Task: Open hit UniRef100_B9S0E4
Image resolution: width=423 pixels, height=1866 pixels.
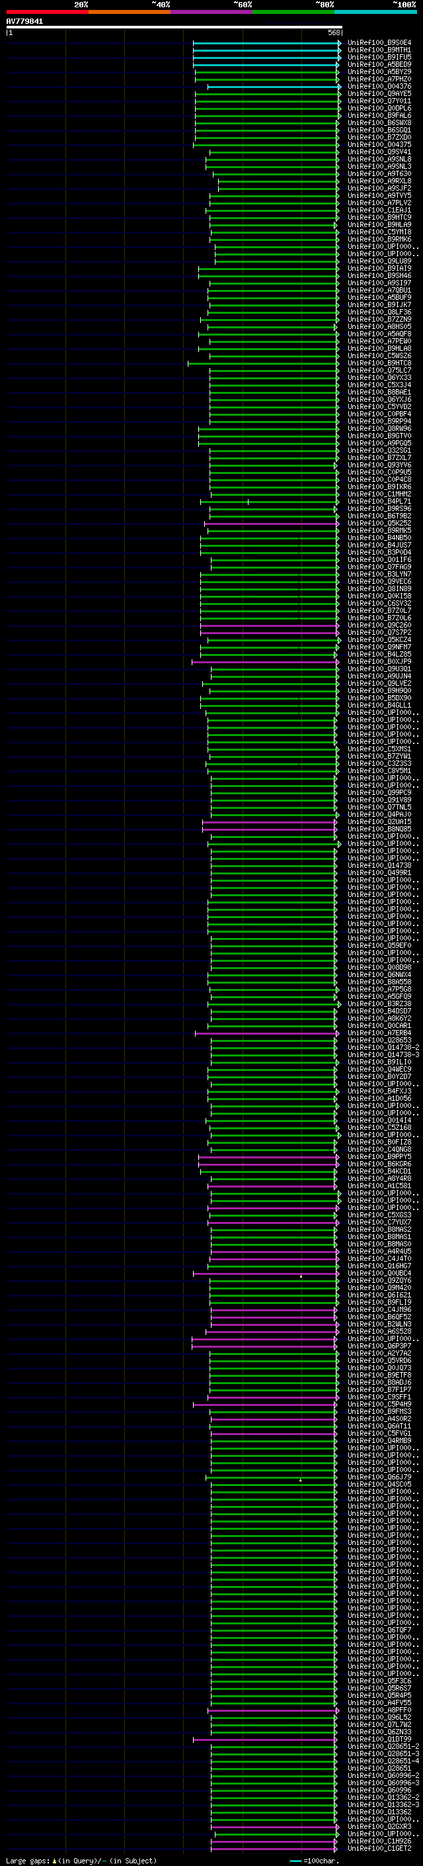Action: (x=379, y=43)
